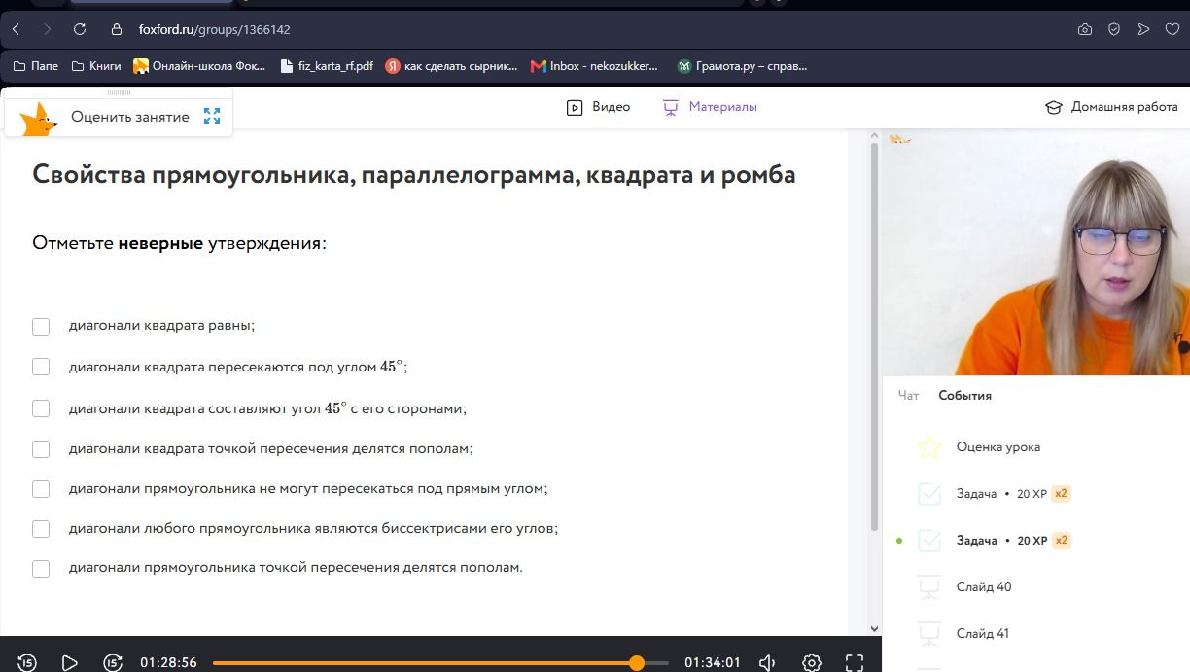The image size is (1190, 672).
Task: Skip forward 15 seconds in the video player
Action: click(113, 663)
